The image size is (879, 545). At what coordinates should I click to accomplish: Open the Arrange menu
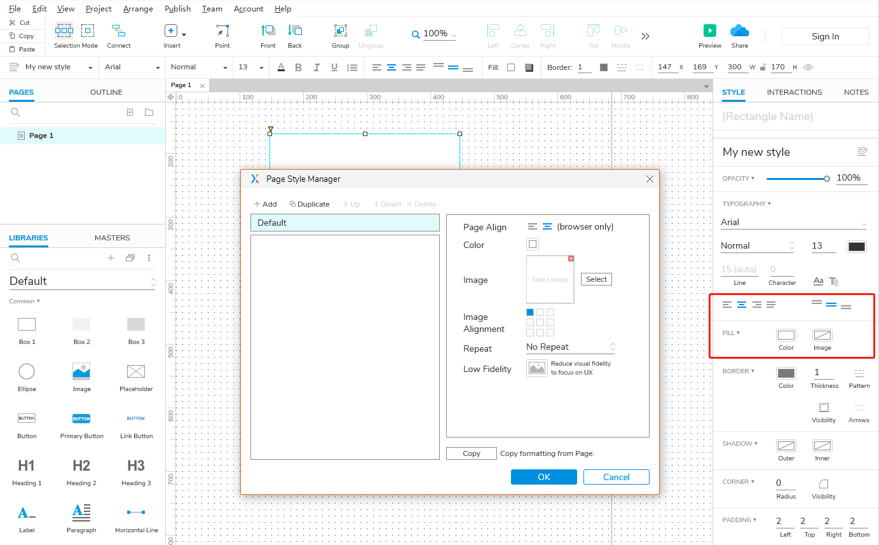click(138, 9)
